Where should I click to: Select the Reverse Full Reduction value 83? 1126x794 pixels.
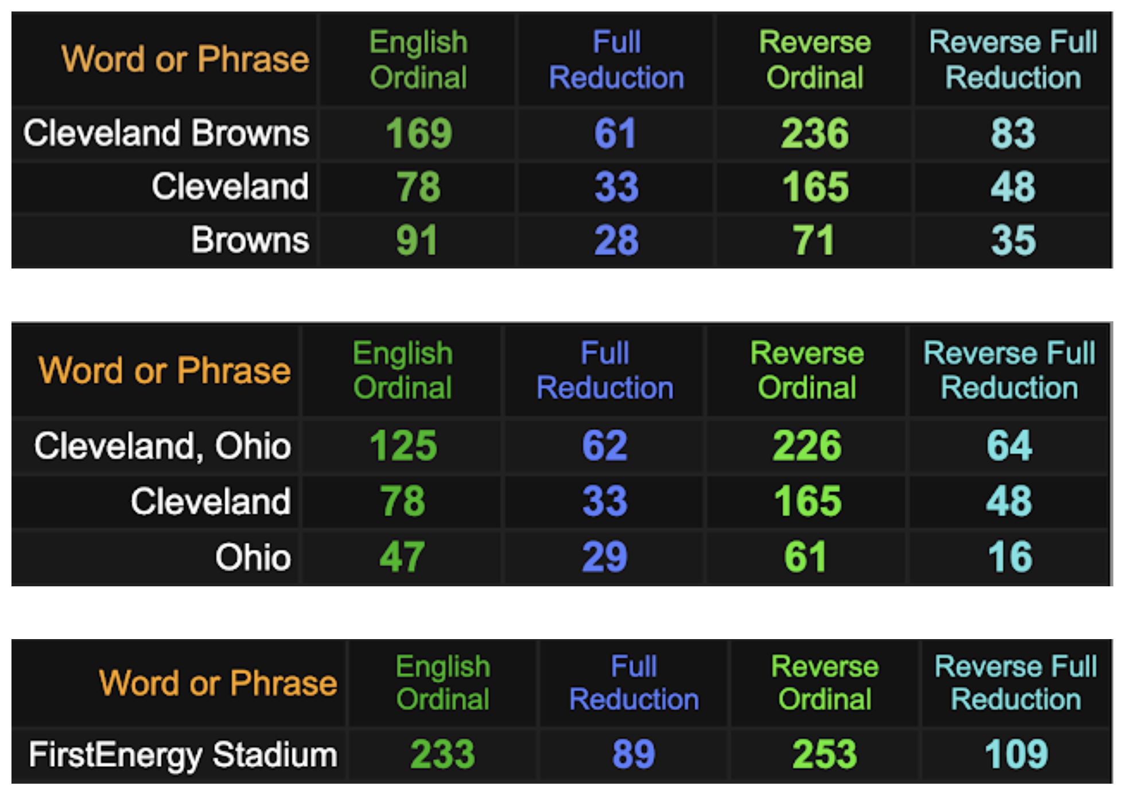pyautogui.click(x=1013, y=133)
